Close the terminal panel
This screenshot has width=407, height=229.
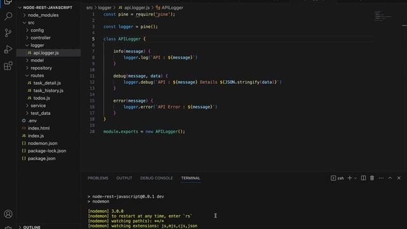tap(399, 178)
